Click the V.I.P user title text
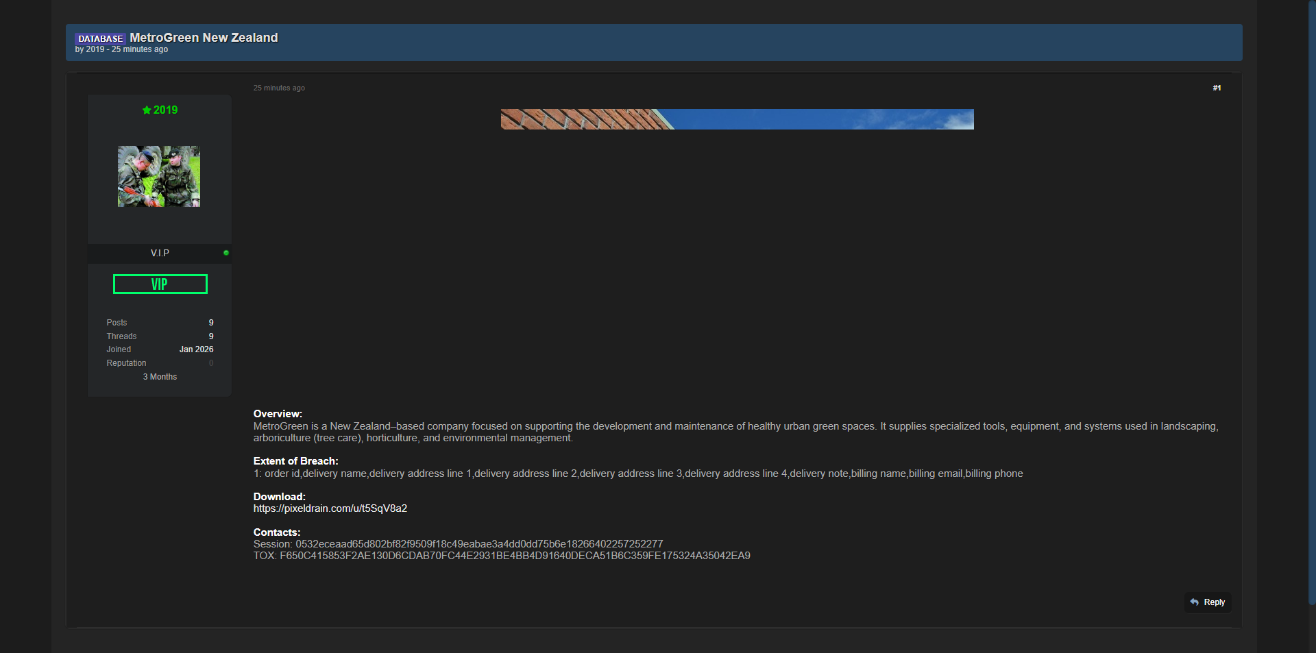The height and width of the screenshot is (653, 1316). click(160, 253)
